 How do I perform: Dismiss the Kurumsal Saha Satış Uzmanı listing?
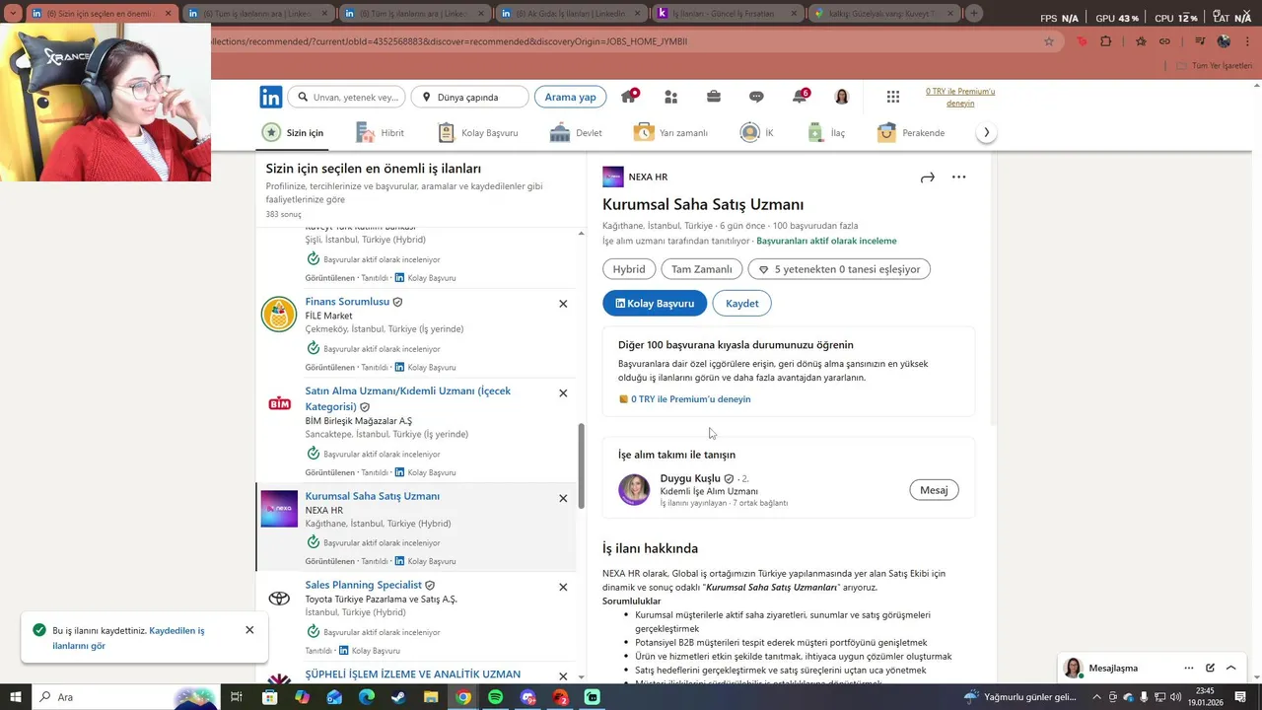563,498
